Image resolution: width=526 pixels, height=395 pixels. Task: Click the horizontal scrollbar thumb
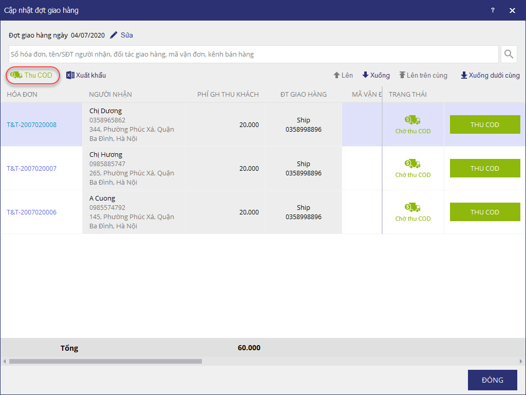click(x=105, y=362)
